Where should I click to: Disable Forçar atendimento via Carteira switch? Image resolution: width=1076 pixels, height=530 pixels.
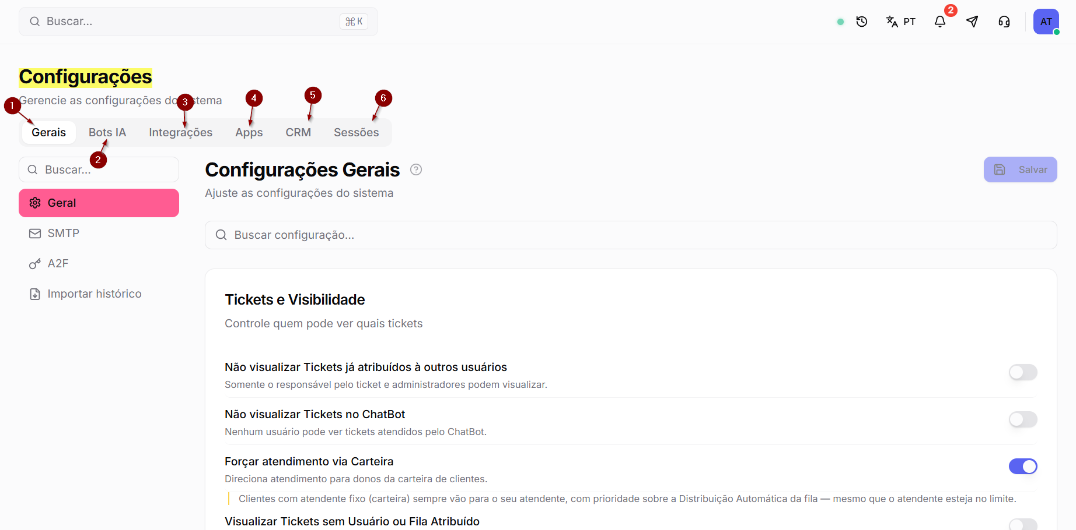pos(1023,467)
